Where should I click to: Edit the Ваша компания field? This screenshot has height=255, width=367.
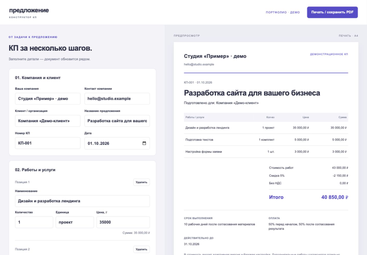pyautogui.click(x=48, y=99)
